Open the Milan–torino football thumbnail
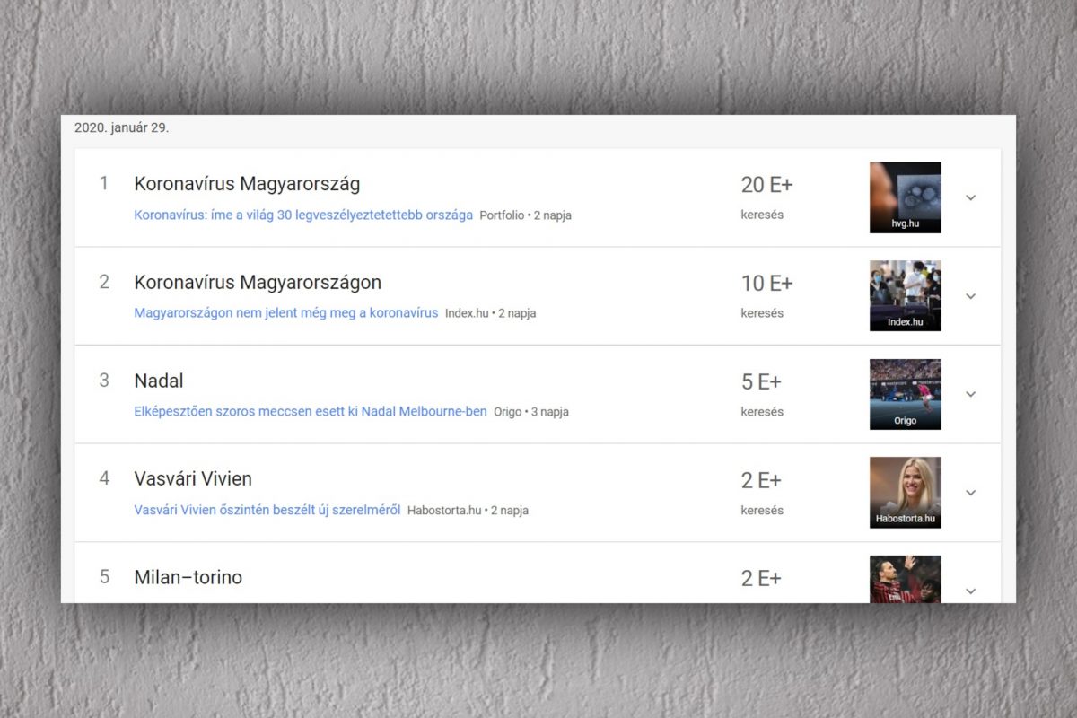 (905, 580)
